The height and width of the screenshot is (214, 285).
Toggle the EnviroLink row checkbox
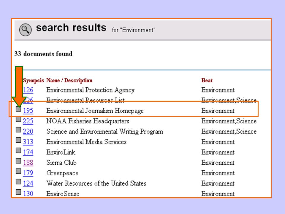(18, 150)
